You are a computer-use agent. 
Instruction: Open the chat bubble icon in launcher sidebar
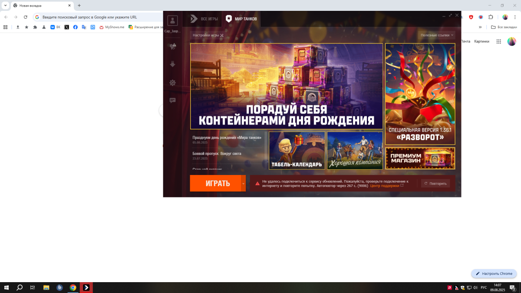click(x=172, y=101)
